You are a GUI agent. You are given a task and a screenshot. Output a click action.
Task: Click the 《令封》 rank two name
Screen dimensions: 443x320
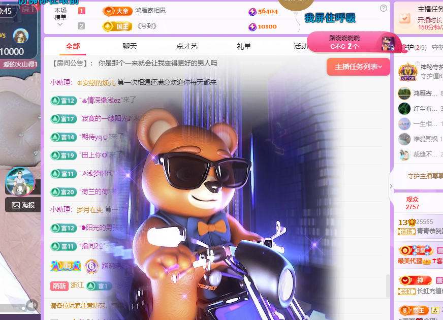coord(147,26)
